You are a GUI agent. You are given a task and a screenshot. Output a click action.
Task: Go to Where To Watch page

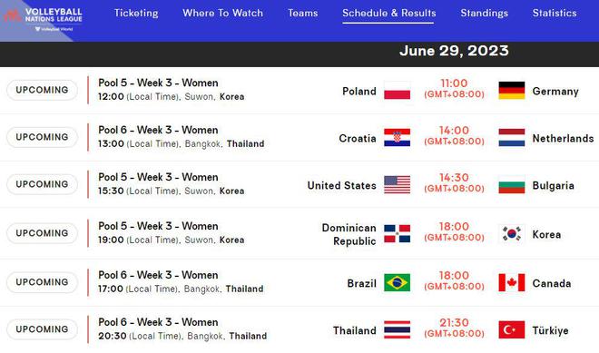pos(222,13)
